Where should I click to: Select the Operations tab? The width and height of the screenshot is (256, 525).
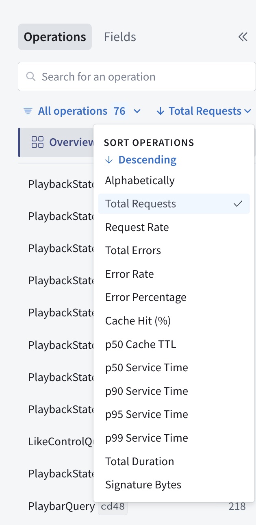(x=55, y=37)
